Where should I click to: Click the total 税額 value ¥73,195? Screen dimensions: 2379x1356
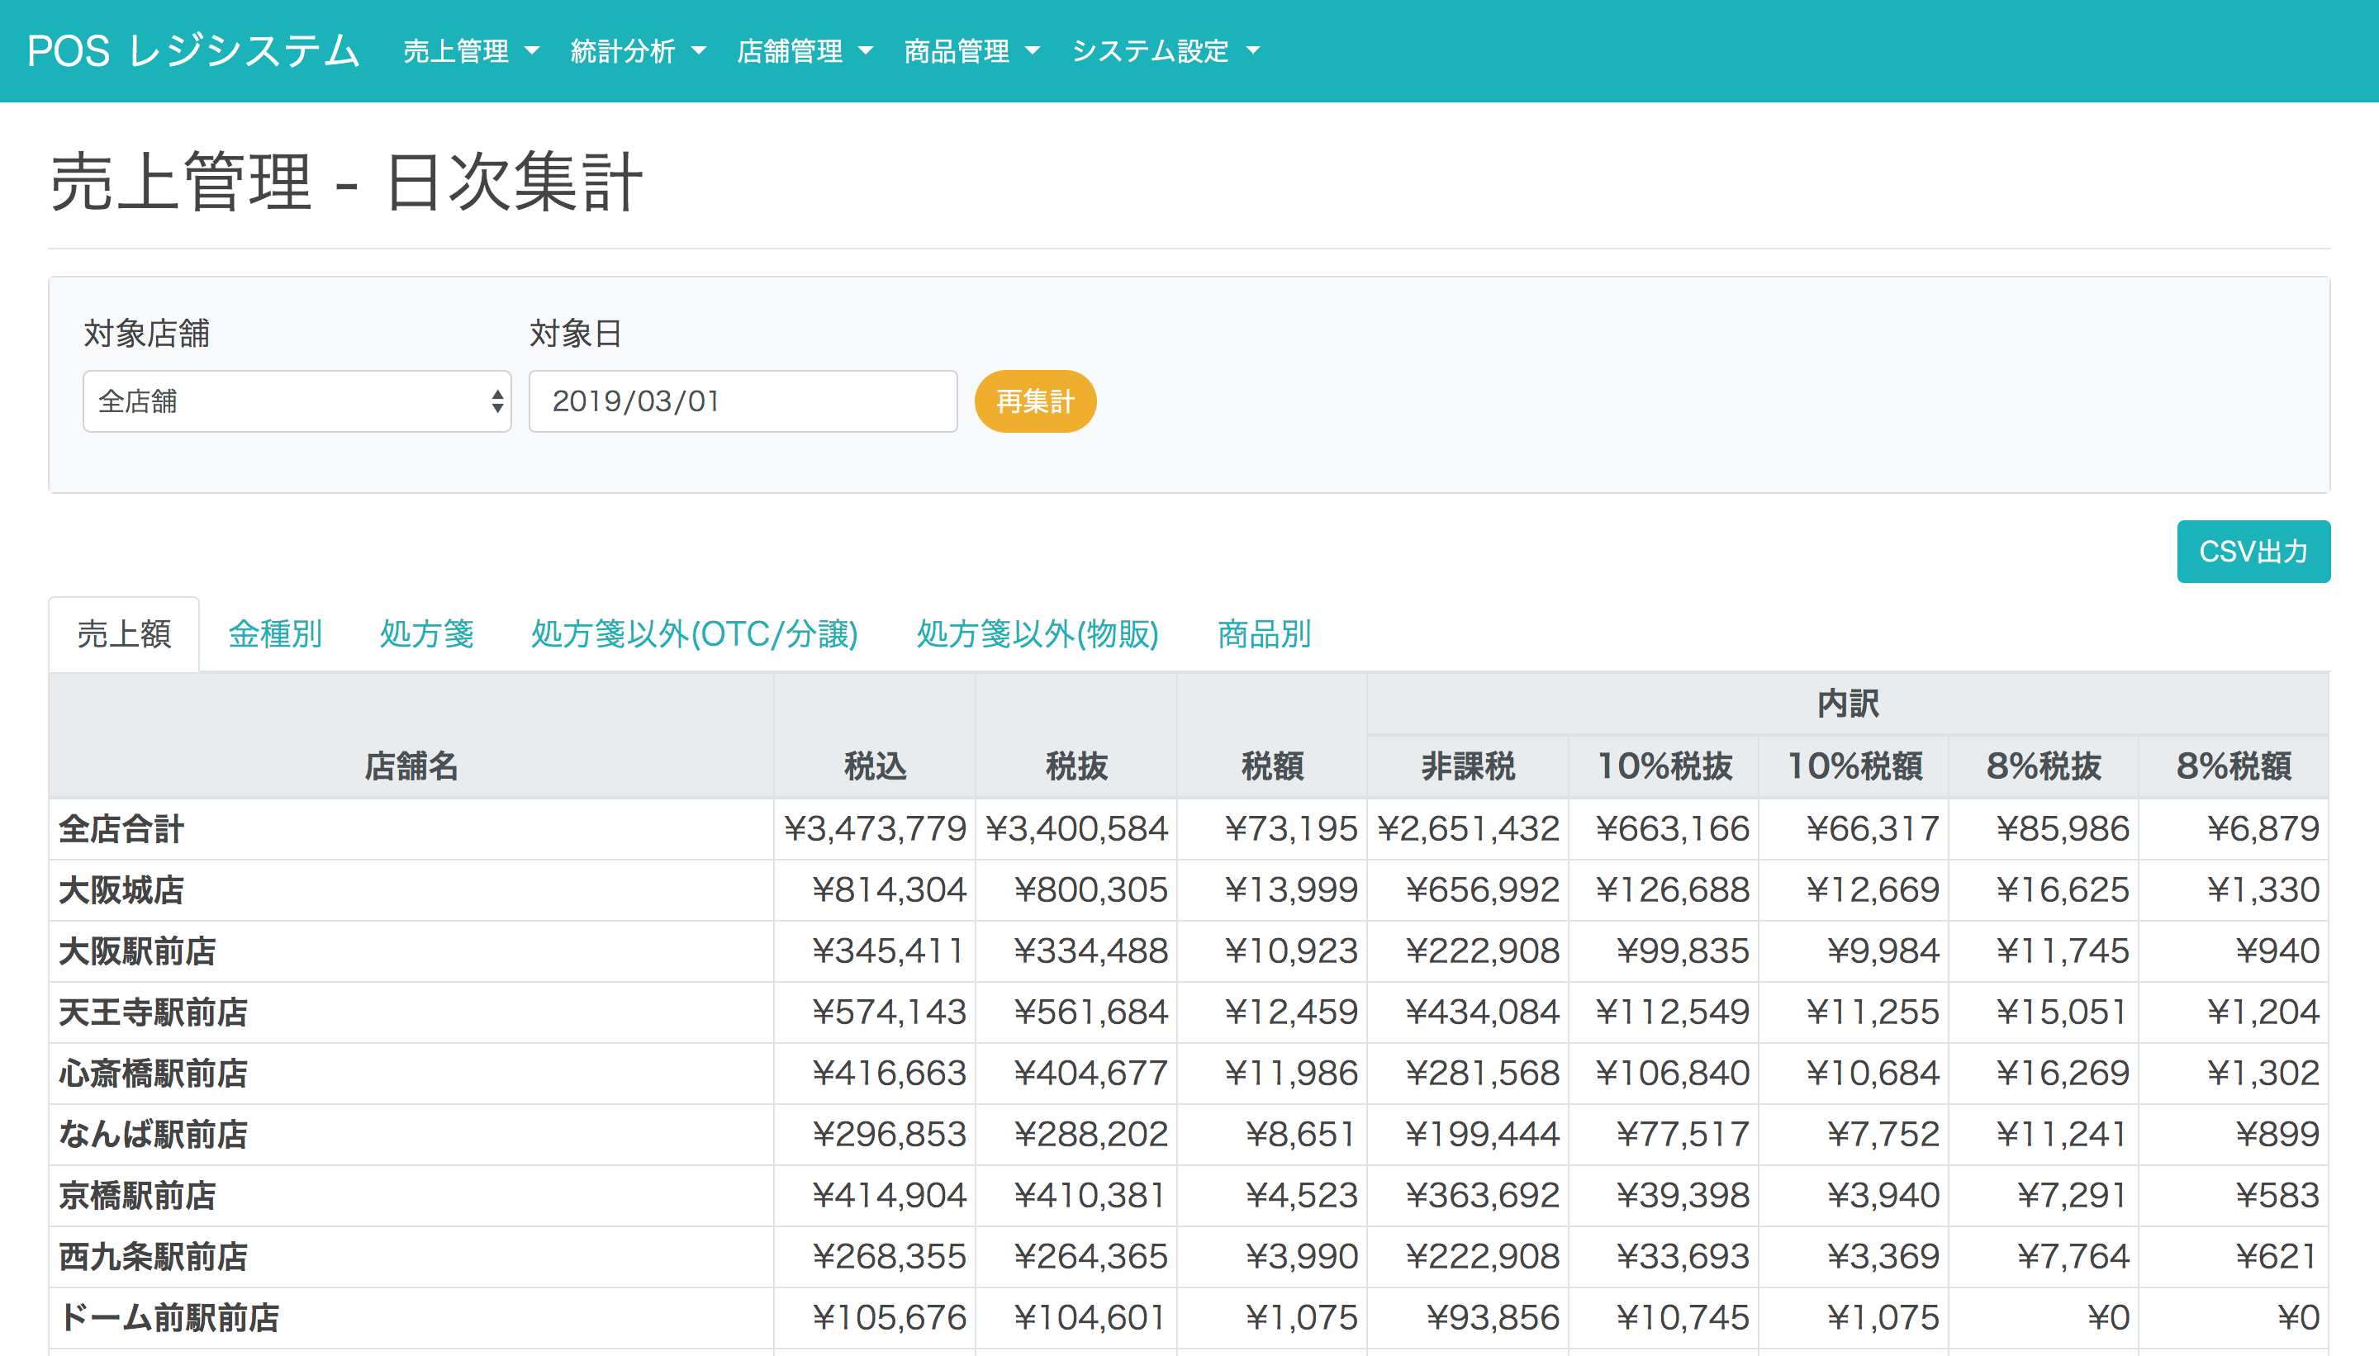tap(1291, 829)
